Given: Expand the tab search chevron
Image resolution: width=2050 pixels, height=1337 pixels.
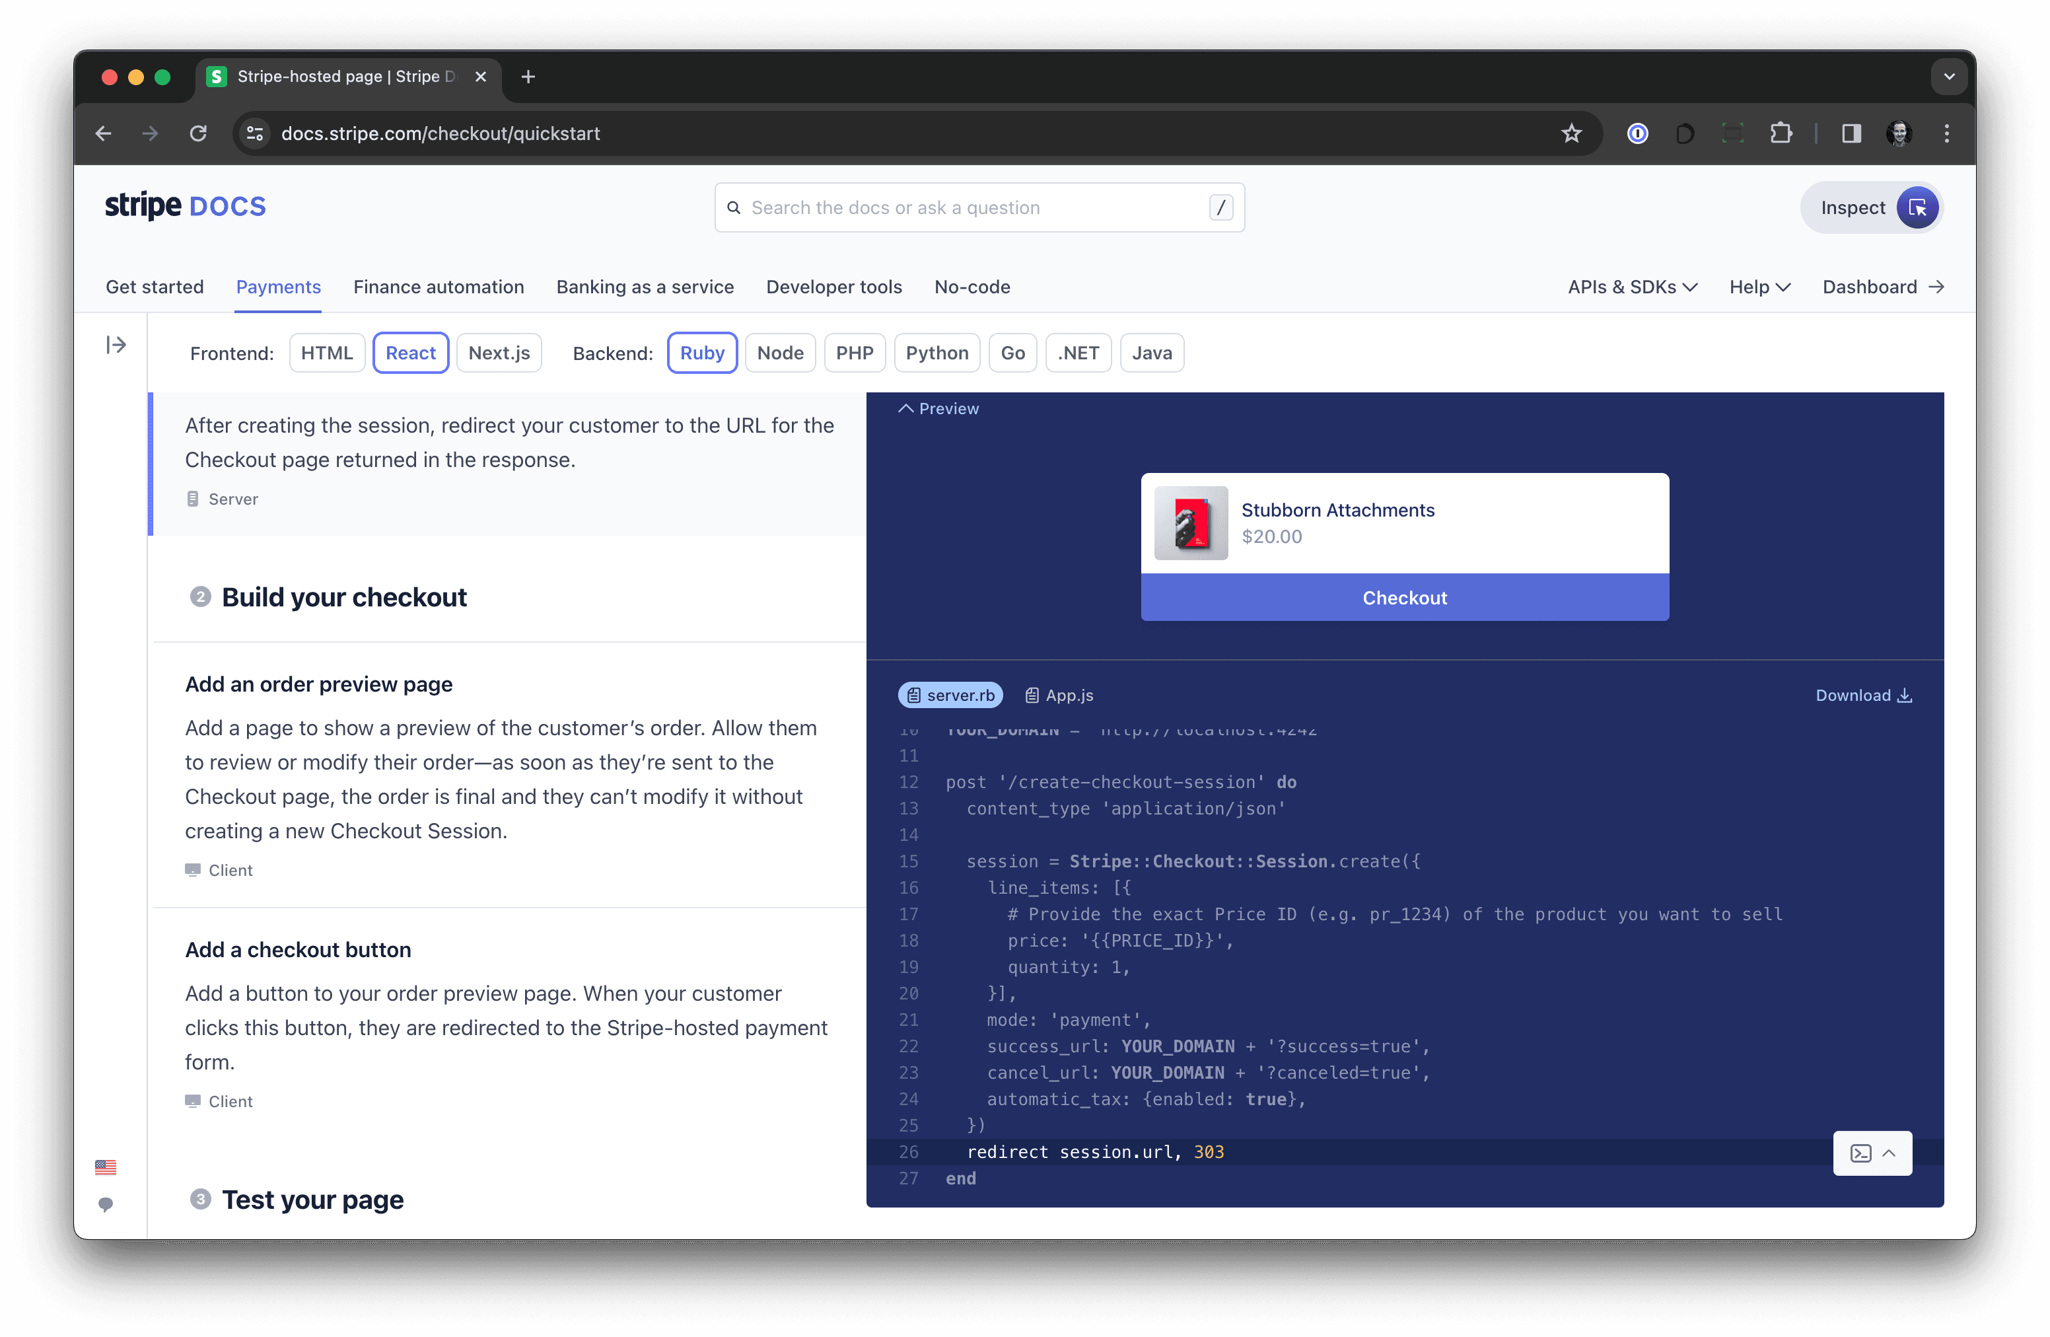Looking at the screenshot, I should coord(1949,77).
